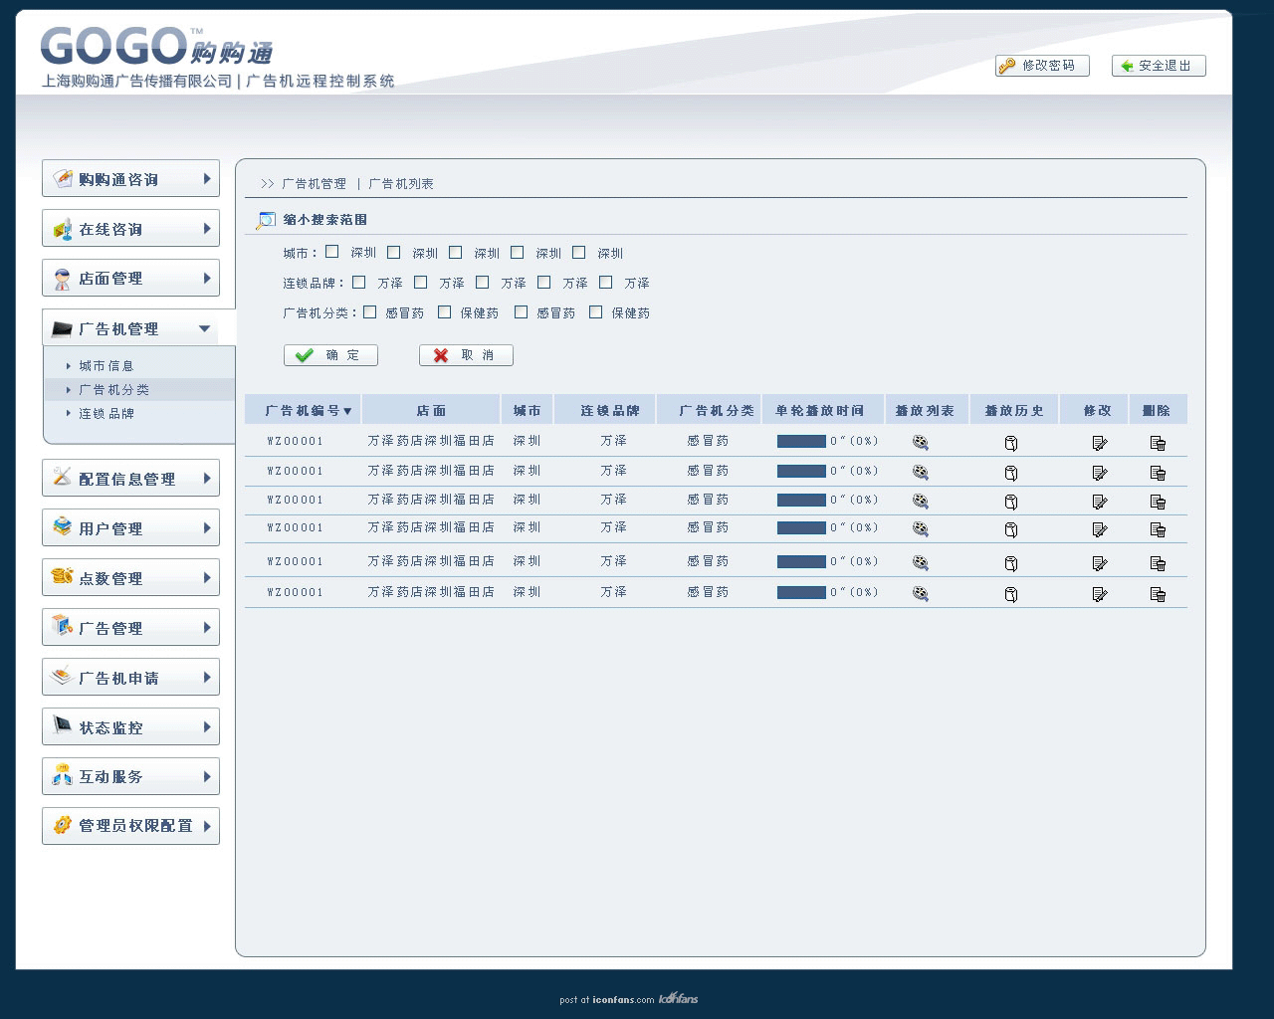Check the first 万泽 brand checkbox
Image resolution: width=1274 pixels, height=1019 pixels.
[x=359, y=282]
